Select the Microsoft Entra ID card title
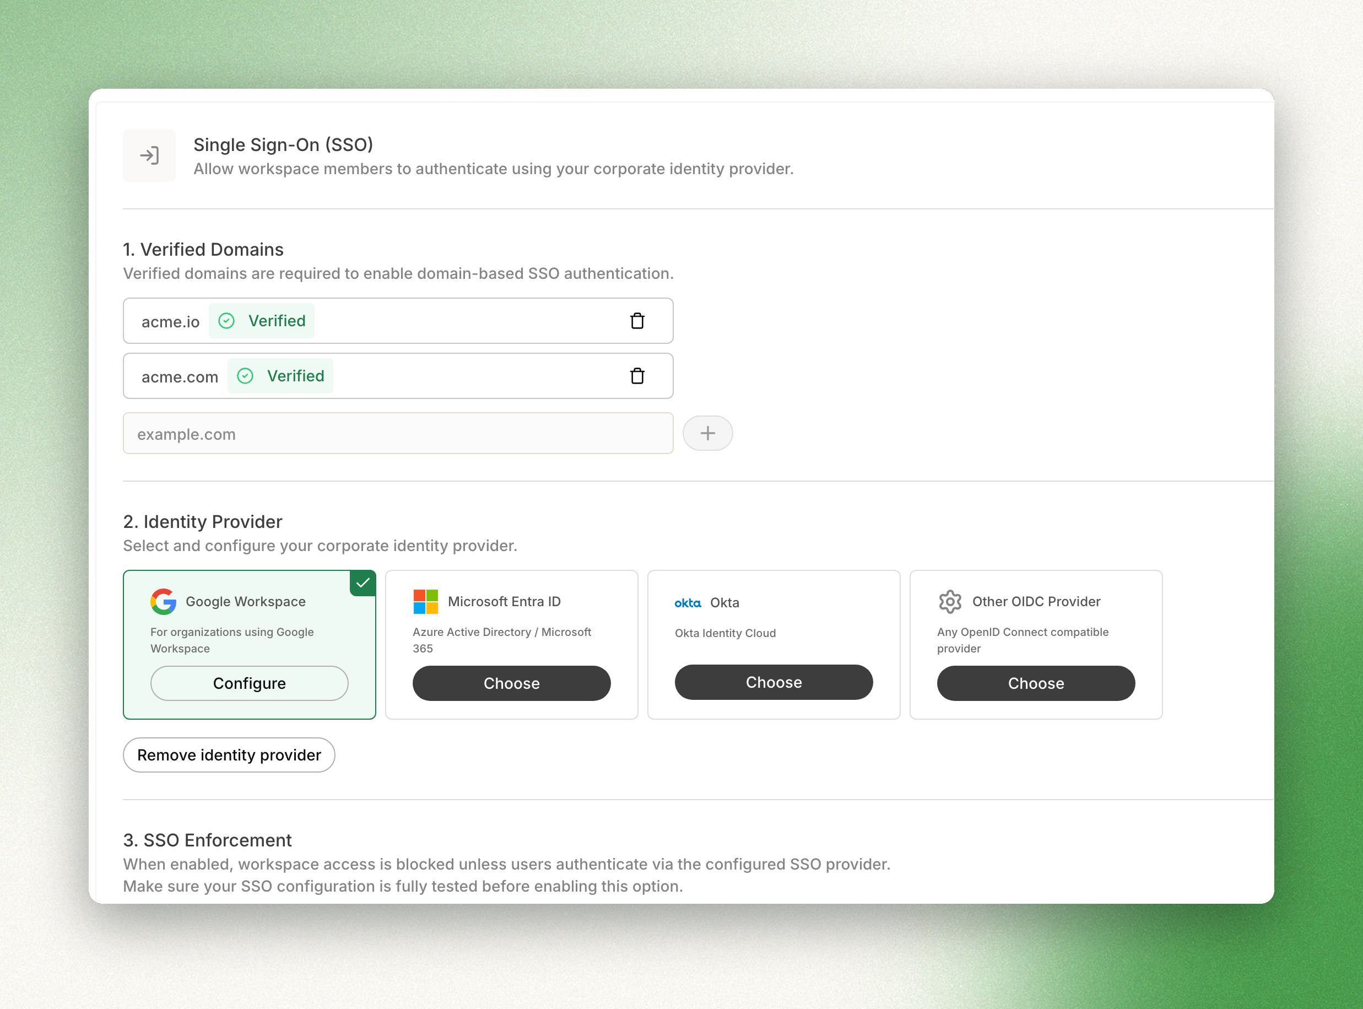 tap(505, 602)
